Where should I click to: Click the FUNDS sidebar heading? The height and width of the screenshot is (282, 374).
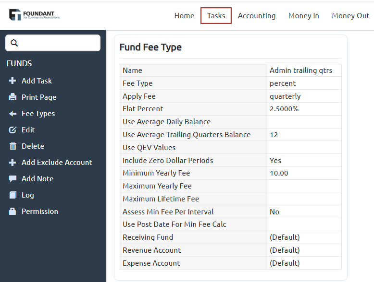[x=19, y=63]
